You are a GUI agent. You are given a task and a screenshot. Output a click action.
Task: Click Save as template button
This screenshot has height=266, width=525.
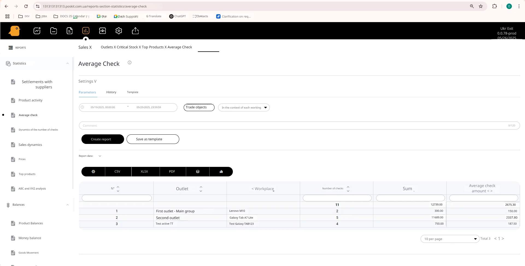[x=153, y=139]
